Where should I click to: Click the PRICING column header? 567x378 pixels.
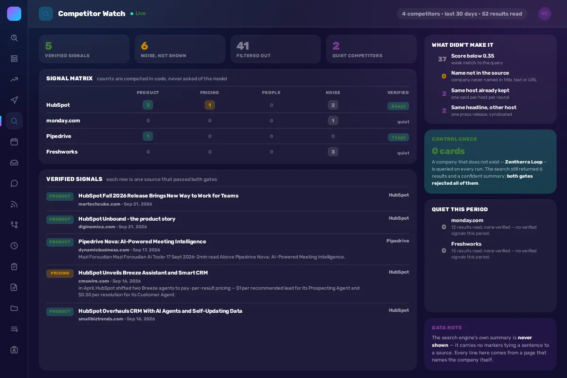[210, 93]
